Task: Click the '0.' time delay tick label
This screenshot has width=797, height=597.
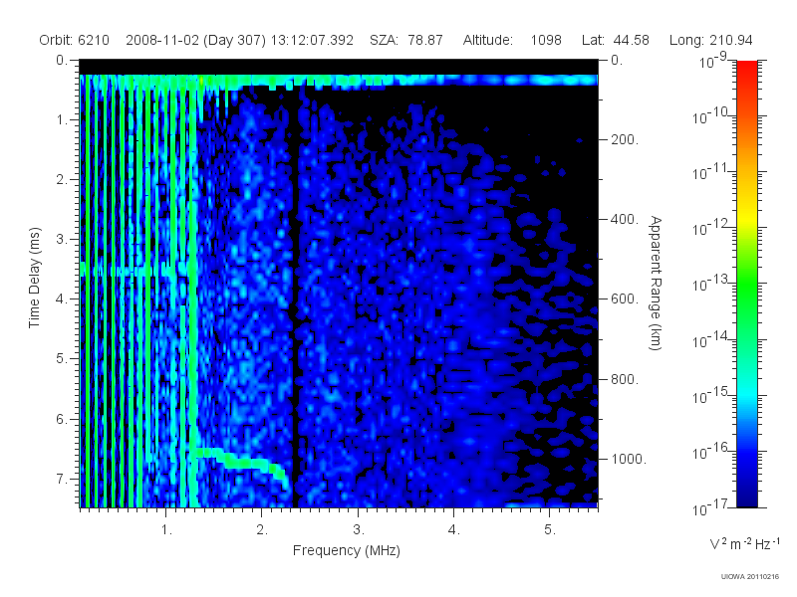Action: 62,61
